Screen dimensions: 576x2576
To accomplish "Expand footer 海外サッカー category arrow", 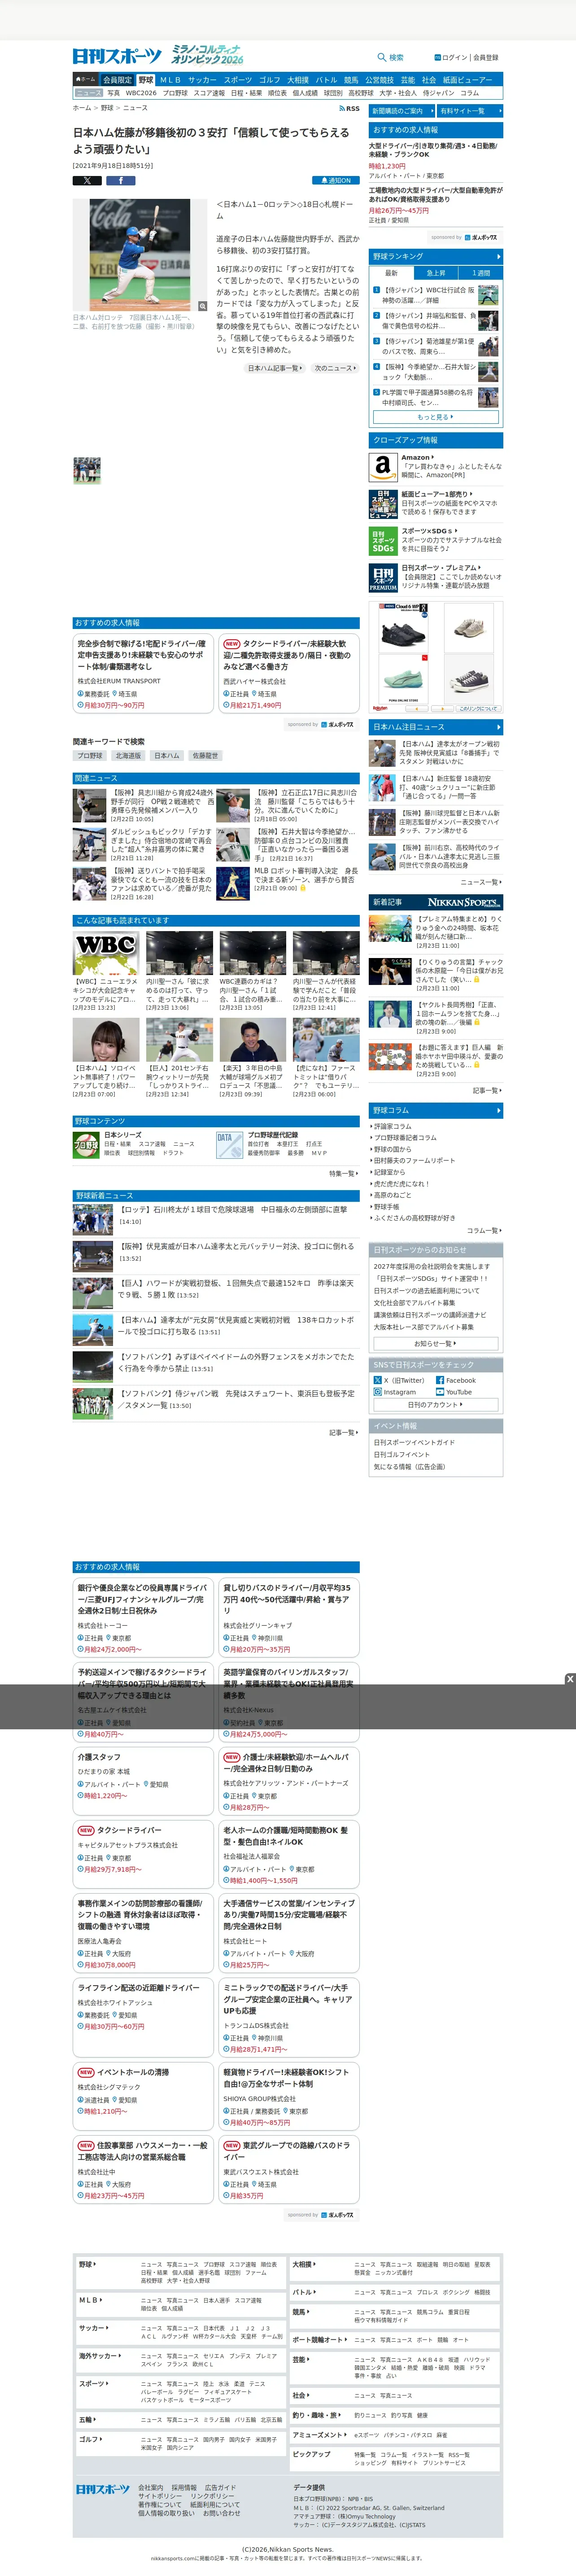I will point(100,2356).
